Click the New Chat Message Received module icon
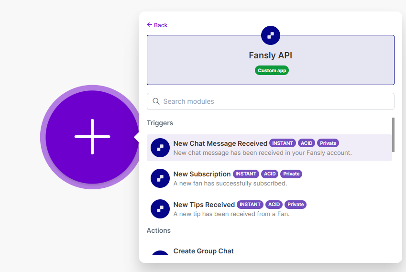Image resolution: width=406 pixels, height=272 pixels. (160, 148)
